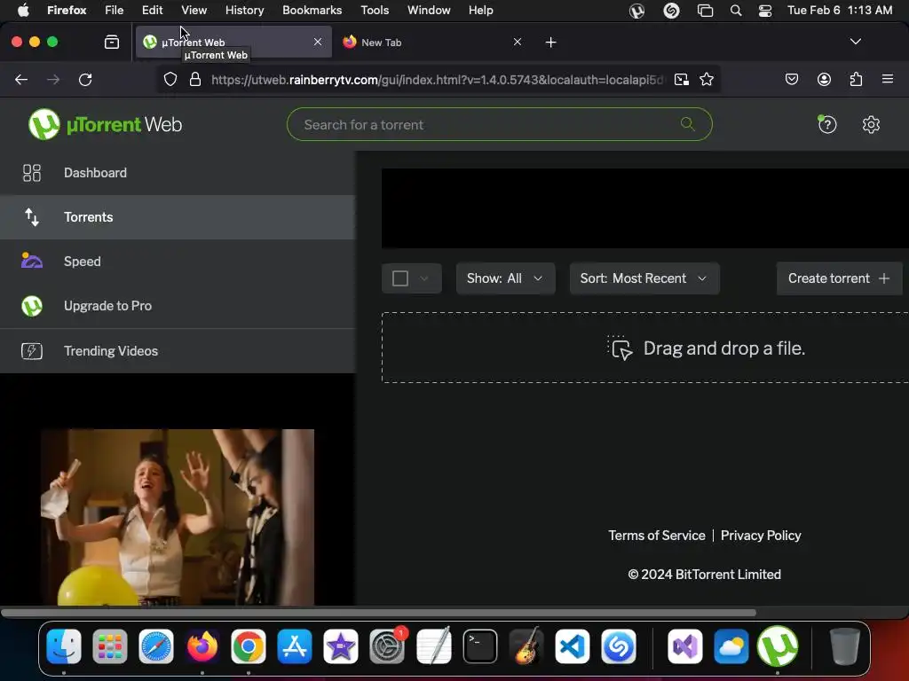Open the help question-mark icon
Image resolution: width=909 pixels, height=681 pixels.
click(x=827, y=124)
